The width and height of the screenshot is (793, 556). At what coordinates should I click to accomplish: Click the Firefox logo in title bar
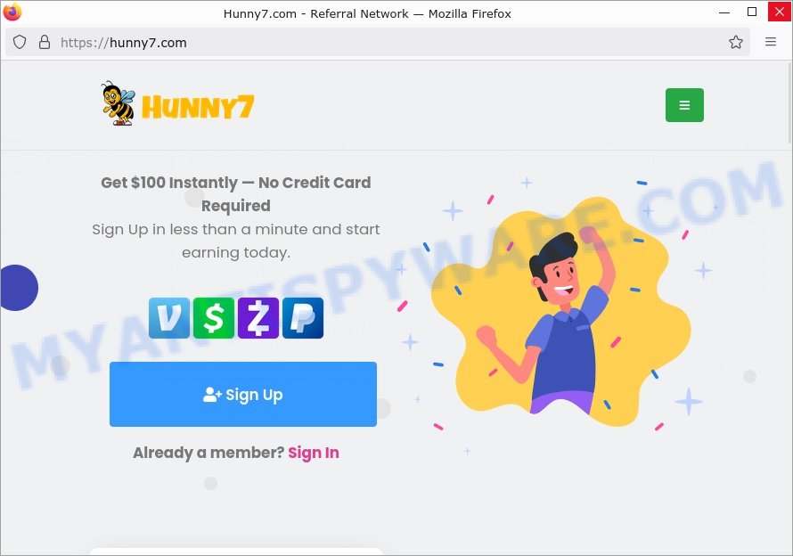[12, 12]
